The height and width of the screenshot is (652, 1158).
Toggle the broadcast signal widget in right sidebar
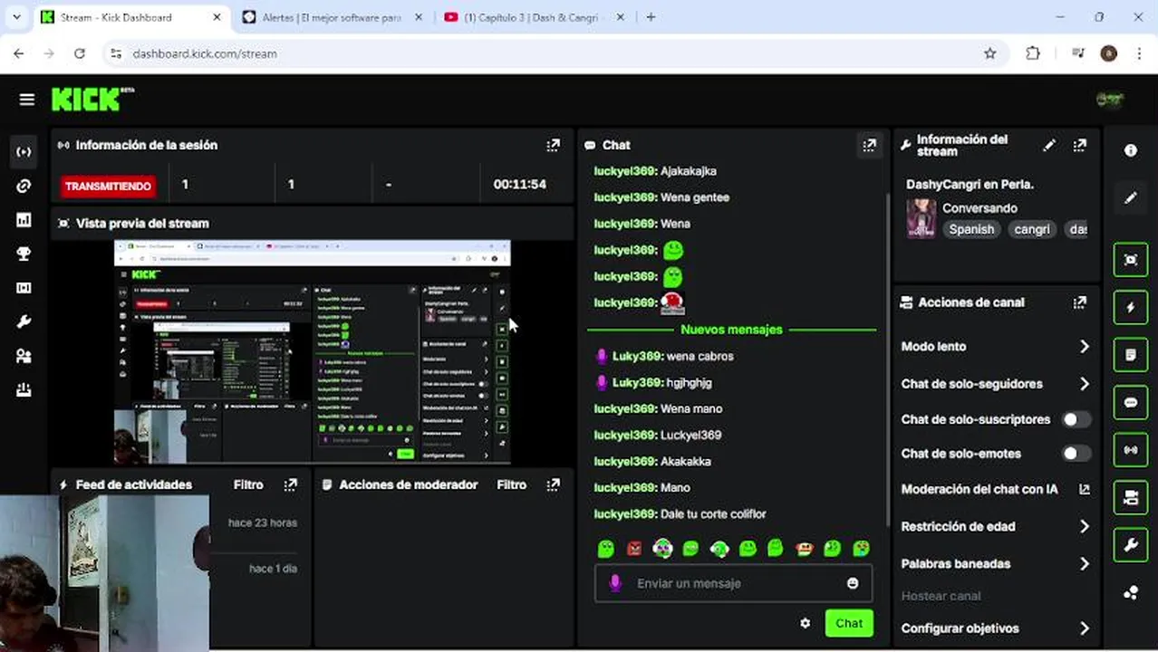click(x=1131, y=449)
